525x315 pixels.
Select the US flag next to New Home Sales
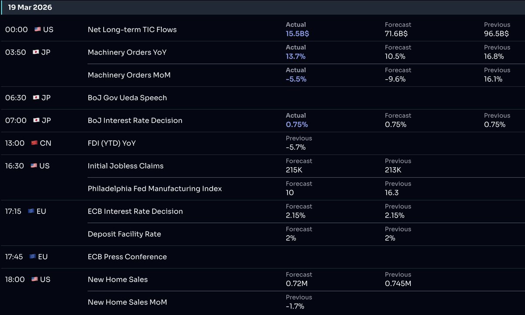(x=37, y=280)
